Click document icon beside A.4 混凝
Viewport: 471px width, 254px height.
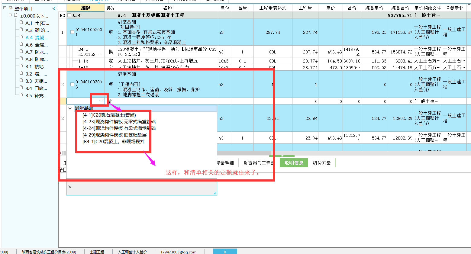(21, 37)
